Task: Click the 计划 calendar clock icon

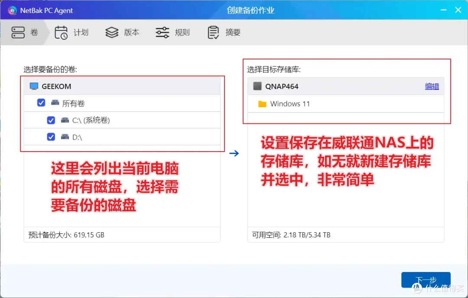Action: 61,32
